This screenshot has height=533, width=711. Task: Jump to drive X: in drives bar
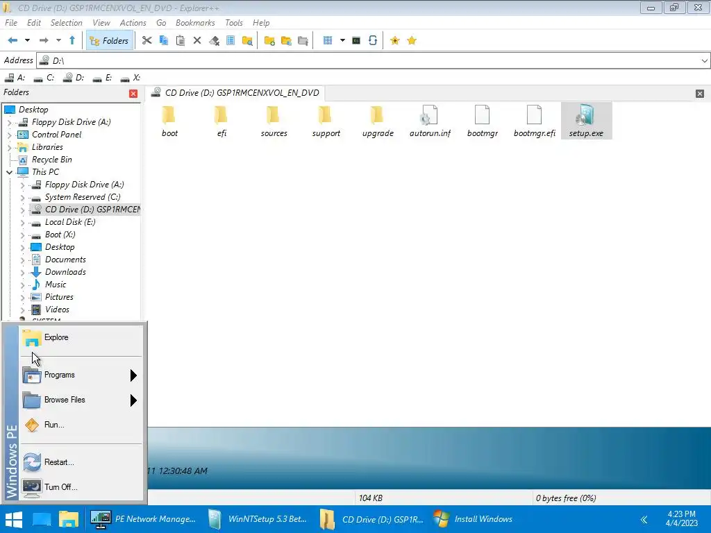131,78
